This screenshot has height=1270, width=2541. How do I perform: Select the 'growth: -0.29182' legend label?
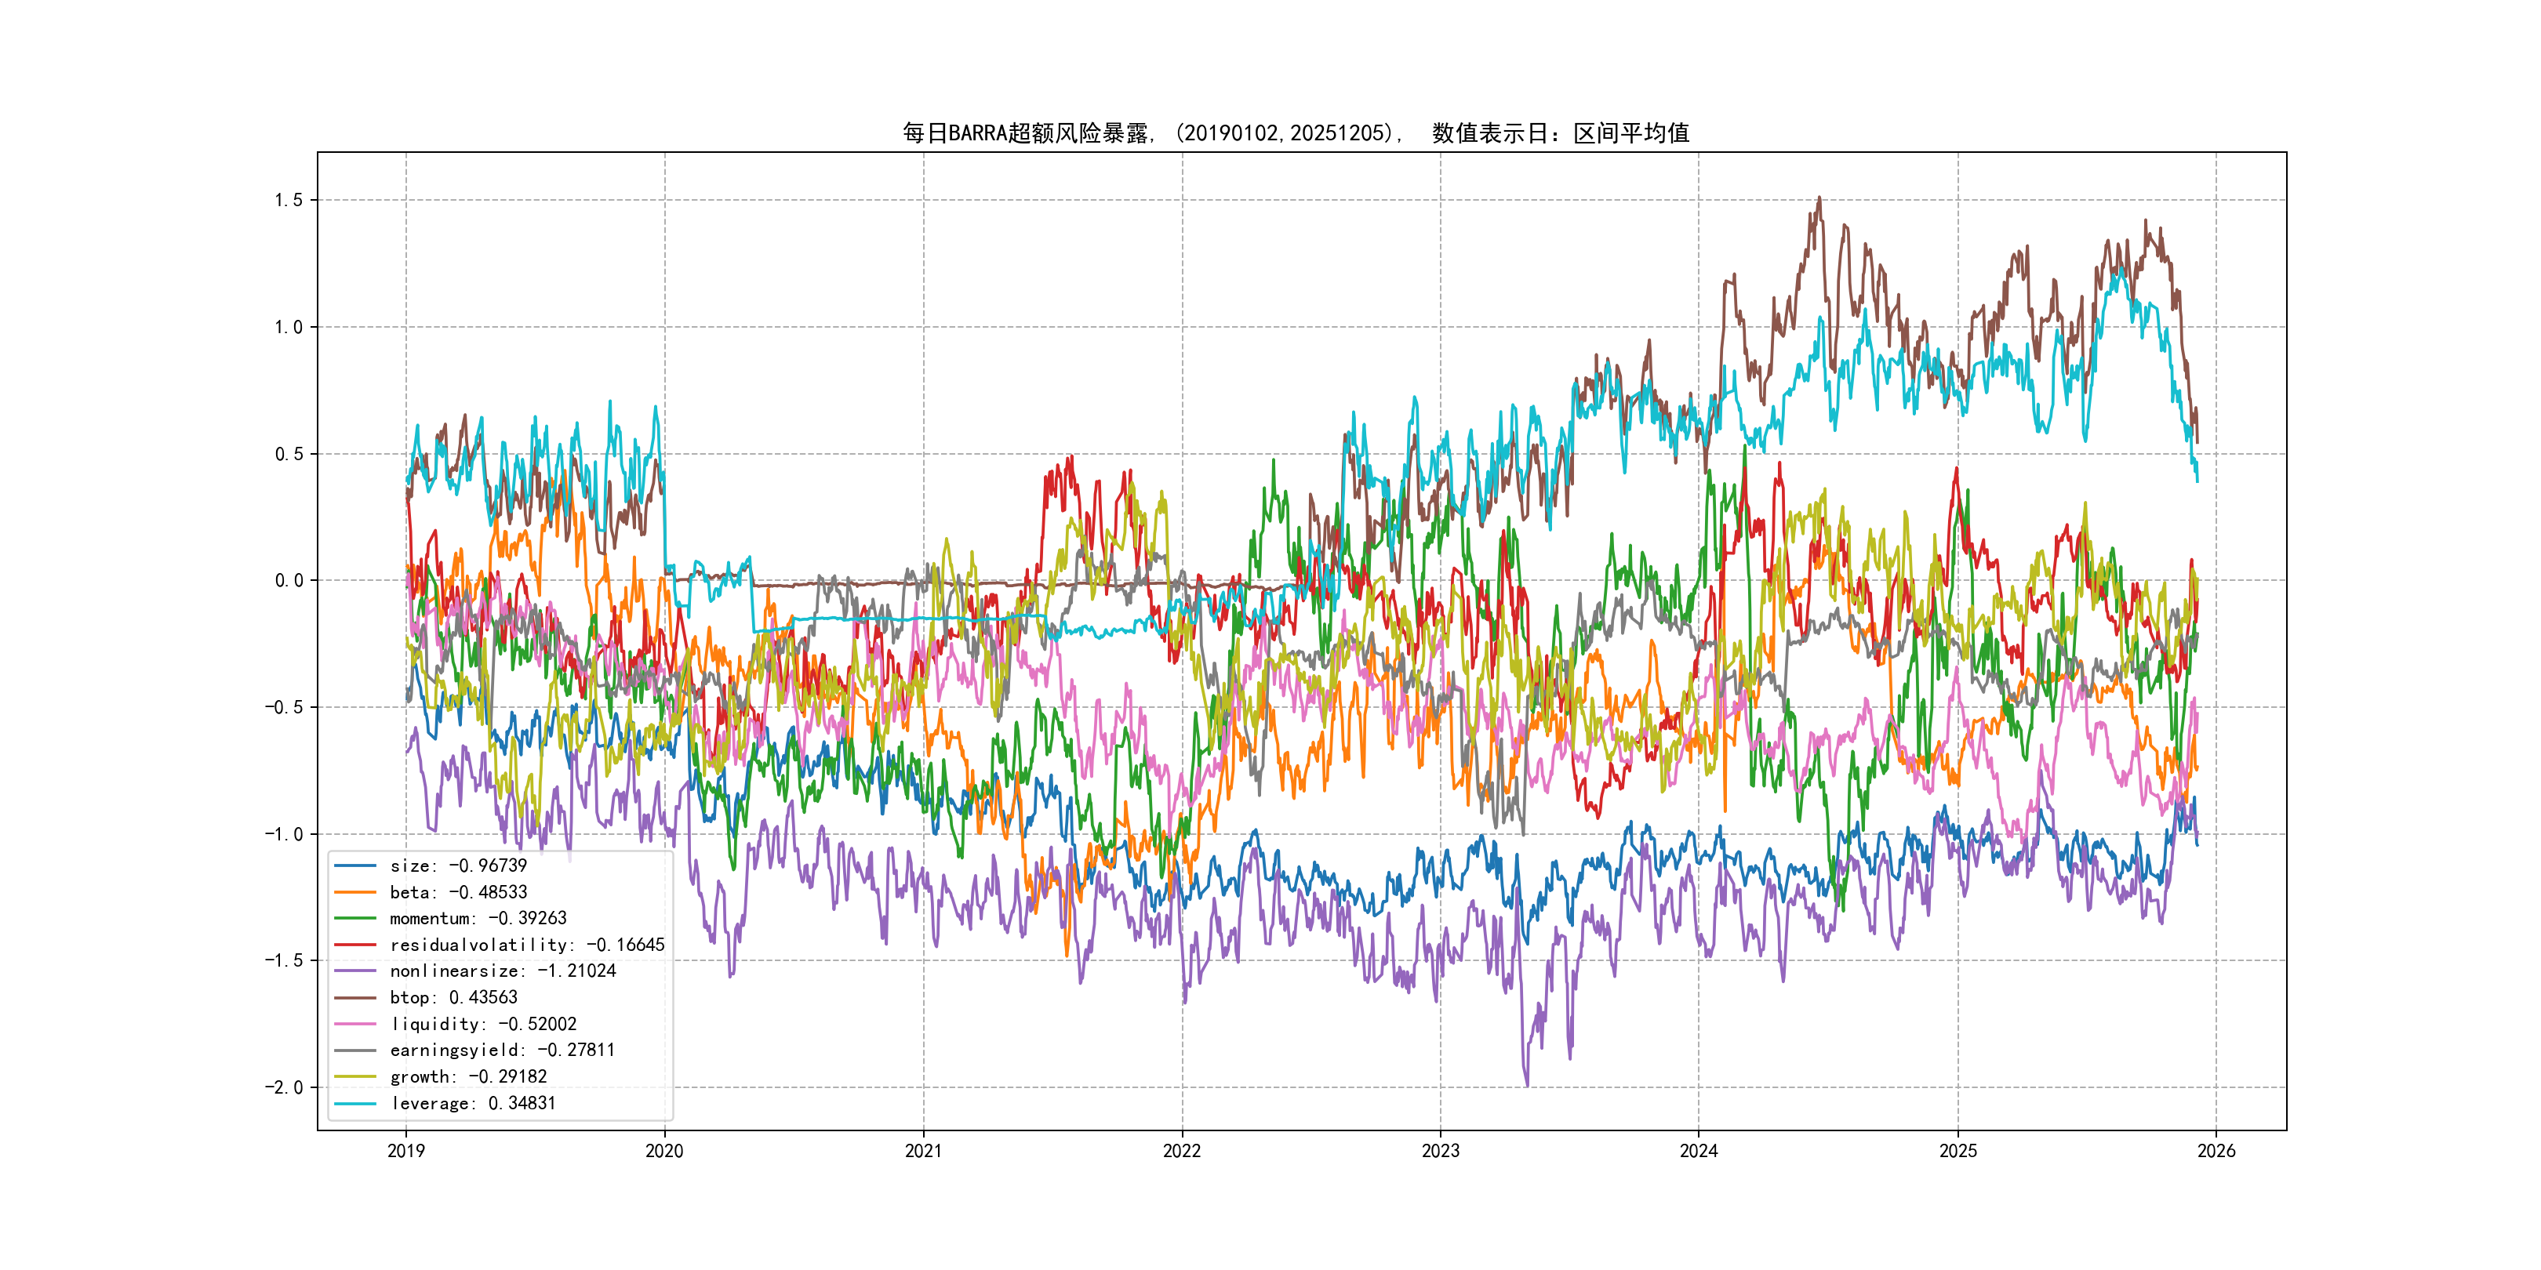click(468, 1076)
